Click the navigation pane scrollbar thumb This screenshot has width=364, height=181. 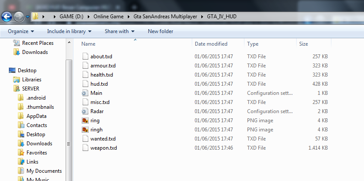point(69,120)
